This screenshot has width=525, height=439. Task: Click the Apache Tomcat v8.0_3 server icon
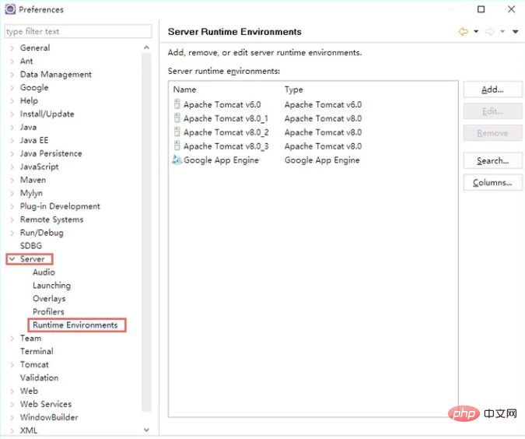[177, 146]
